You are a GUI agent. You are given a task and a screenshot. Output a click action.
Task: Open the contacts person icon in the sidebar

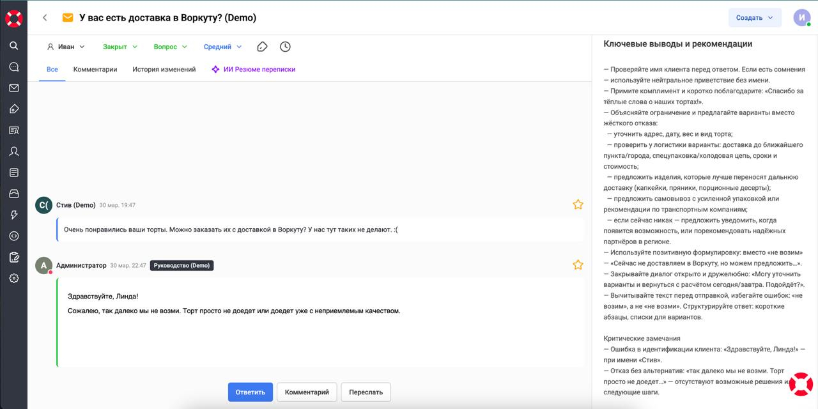(14, 151)
